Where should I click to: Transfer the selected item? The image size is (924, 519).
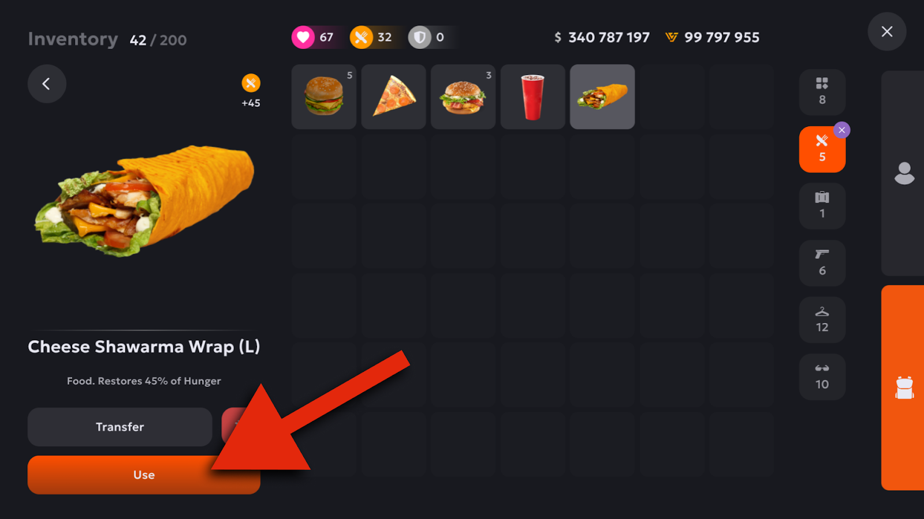(120, 427)
